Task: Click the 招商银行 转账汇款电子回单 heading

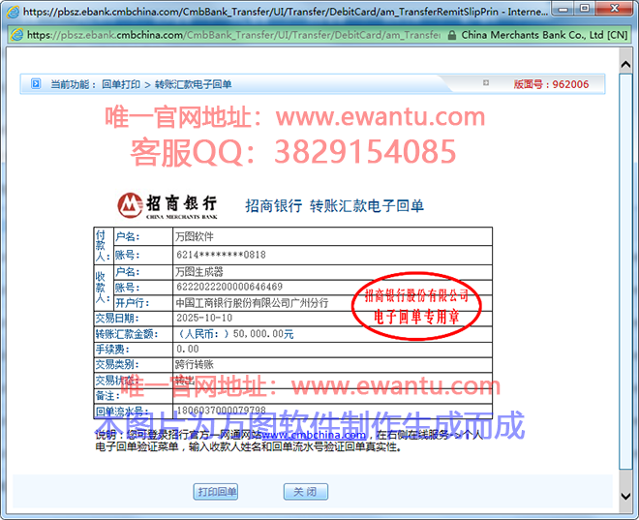Action: click(334, 206)
